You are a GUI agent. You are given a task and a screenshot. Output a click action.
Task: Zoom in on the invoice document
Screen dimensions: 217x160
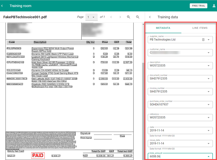tap(128, 17)
